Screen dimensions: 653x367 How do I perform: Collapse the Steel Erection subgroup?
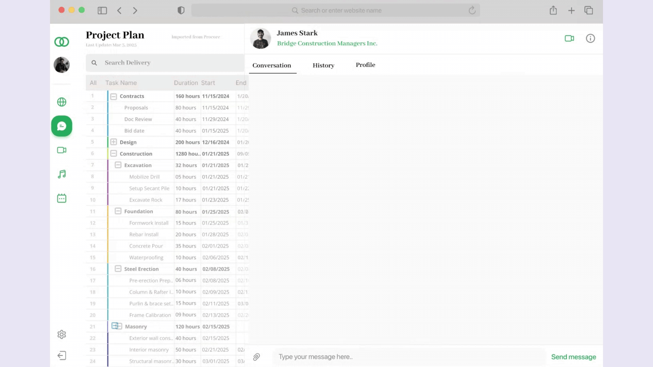click(118, 268)
